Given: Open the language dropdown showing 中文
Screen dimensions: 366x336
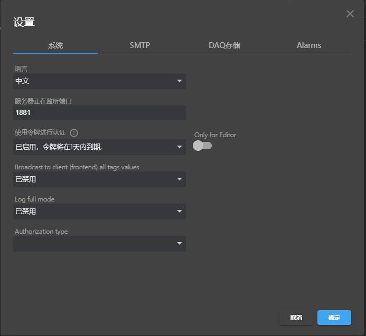Looking at the screenshot, I should click(x=95, y=81).
